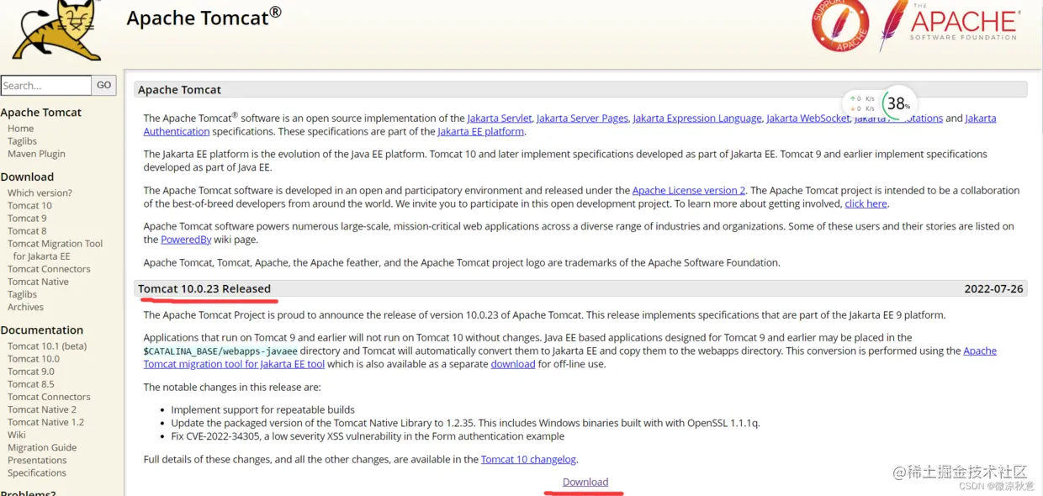1043x496 pixels.
Task: Open Tomcat 9 download page link
Action: pos(27,218)
